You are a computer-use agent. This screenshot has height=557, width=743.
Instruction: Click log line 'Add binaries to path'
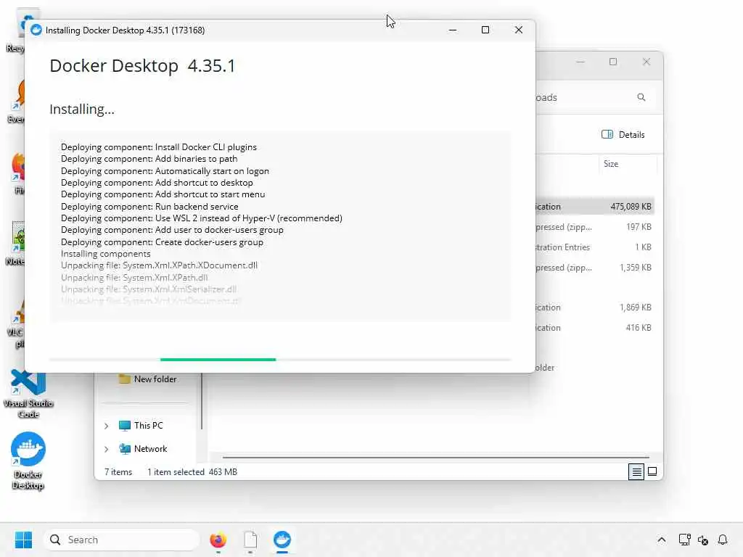point(149,159)
